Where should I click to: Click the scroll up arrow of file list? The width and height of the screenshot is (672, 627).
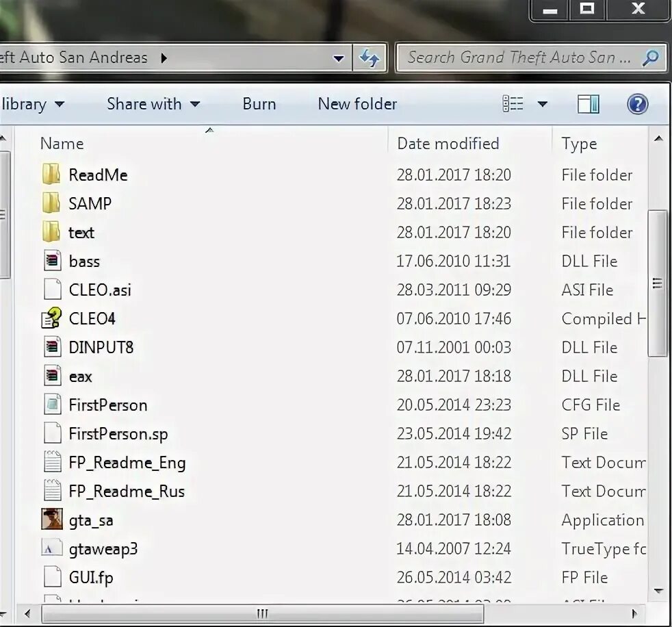point(658,138)
